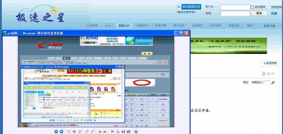Viewport: 283px width, 134px height.
Task: Click the elevator jump icon beside 电梯直达
Action: point(273,83)
